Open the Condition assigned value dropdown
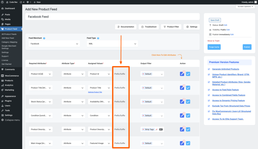The width and height of the screenshot is (258, 149). [x=100, y=116]
